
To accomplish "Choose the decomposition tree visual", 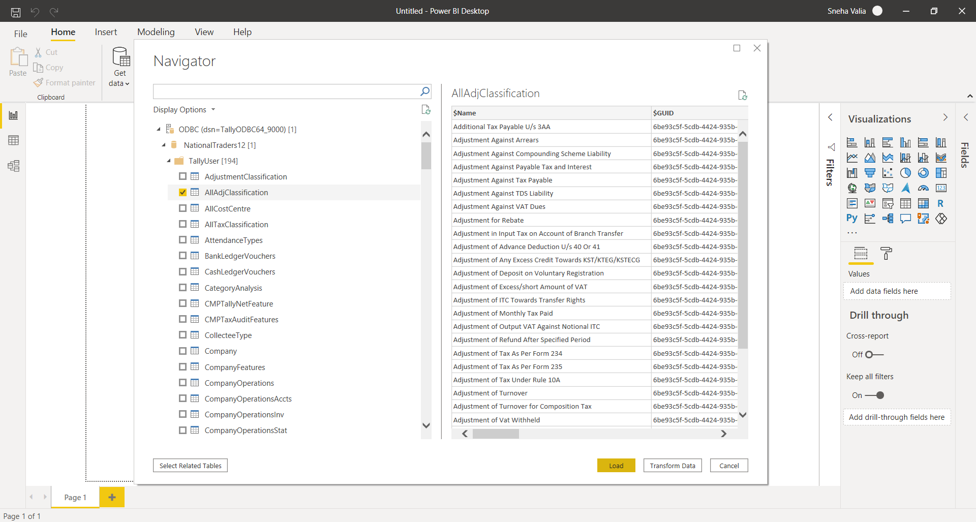I will tap(888, 219).
